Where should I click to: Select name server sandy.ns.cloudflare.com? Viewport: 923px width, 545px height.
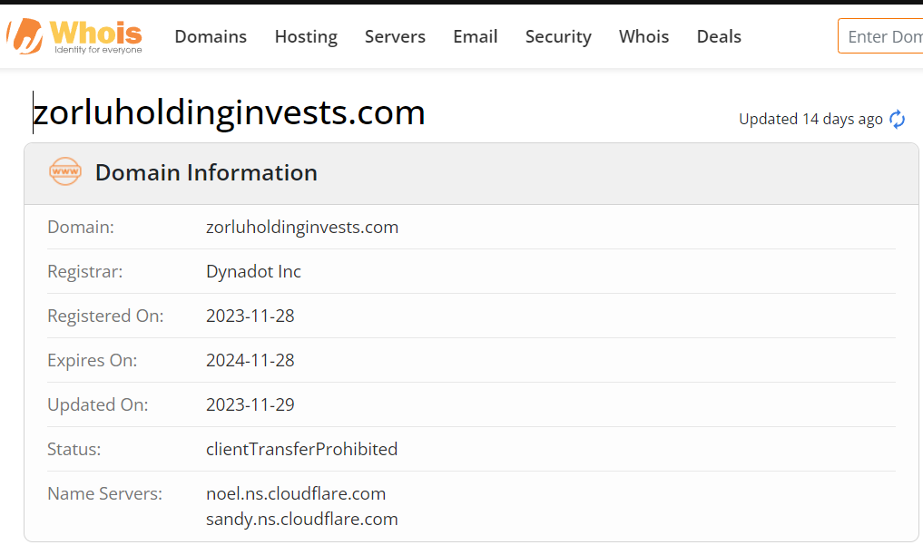[302, 519]
